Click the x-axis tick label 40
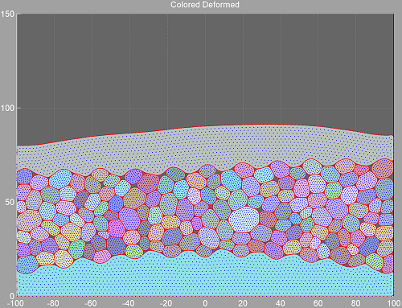 [x=281, y=303]
